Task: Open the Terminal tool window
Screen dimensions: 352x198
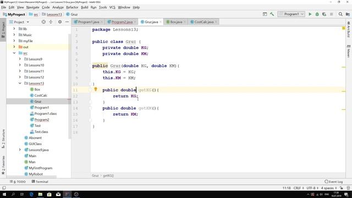Action: point(40,182)
